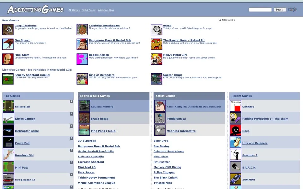The image size is (303, 189).
Task: Open The Rambo Bros. thumbnail image
Action: [x=157, y=44]
